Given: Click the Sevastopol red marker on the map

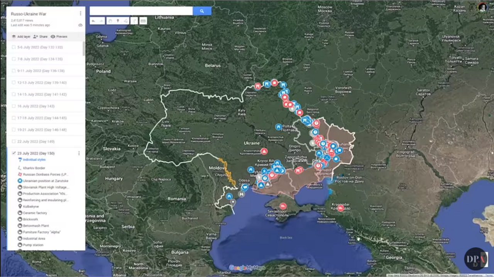Looking at the screenshot, I should 283,206.
